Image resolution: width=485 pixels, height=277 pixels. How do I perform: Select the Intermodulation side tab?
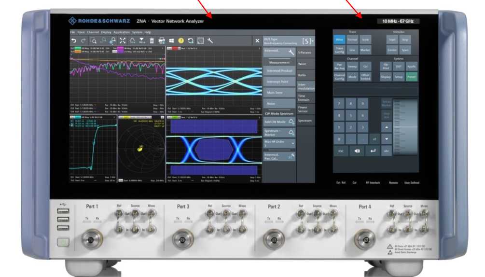[x=305, y=86]
